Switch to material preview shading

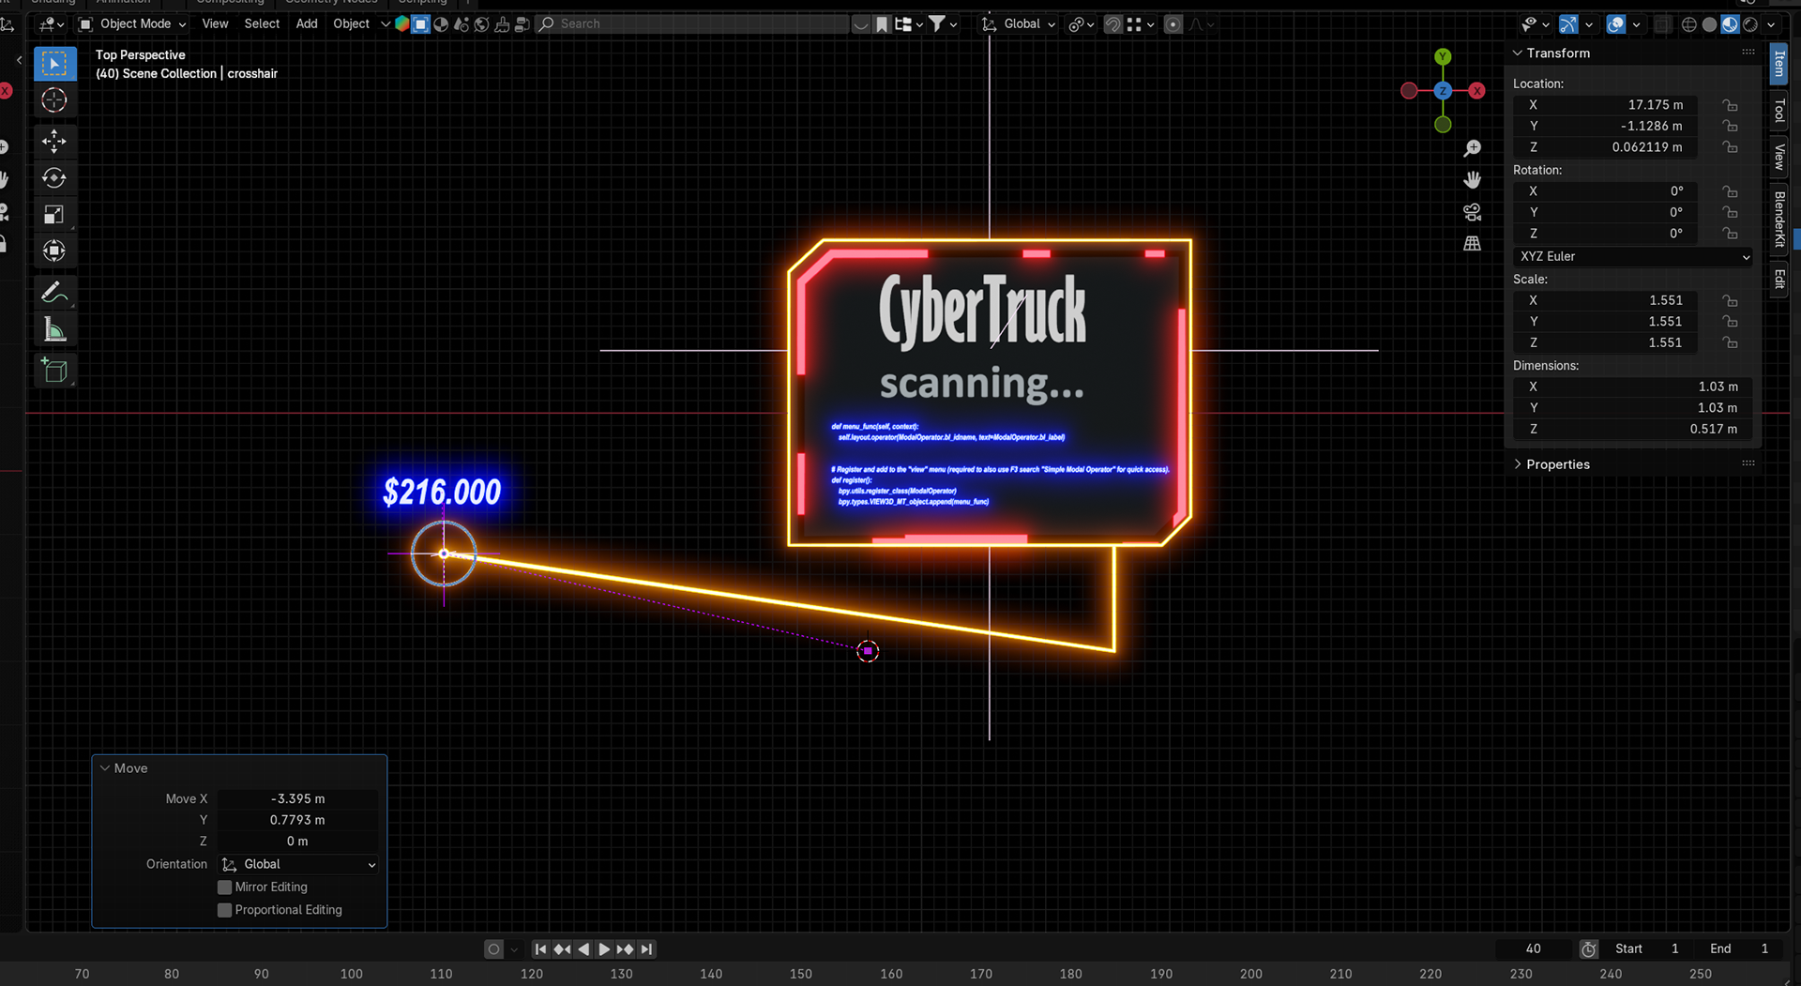tap(1730, 24)
